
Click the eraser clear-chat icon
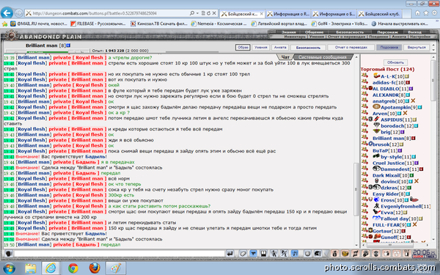[243, 254]
